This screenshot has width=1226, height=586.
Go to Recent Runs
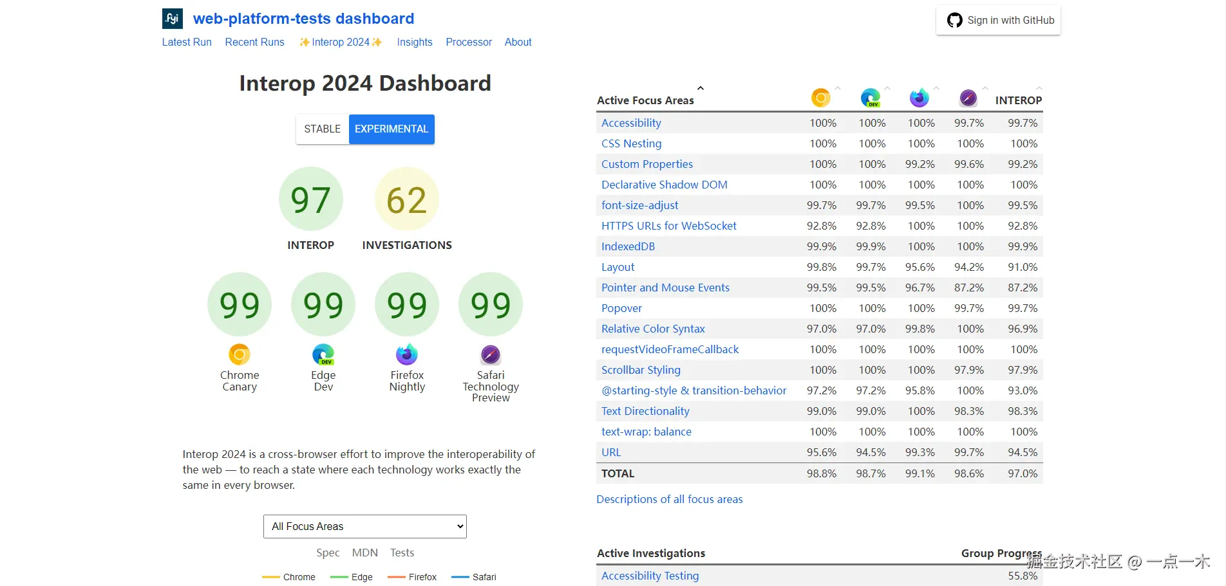[x=255, y=42]
